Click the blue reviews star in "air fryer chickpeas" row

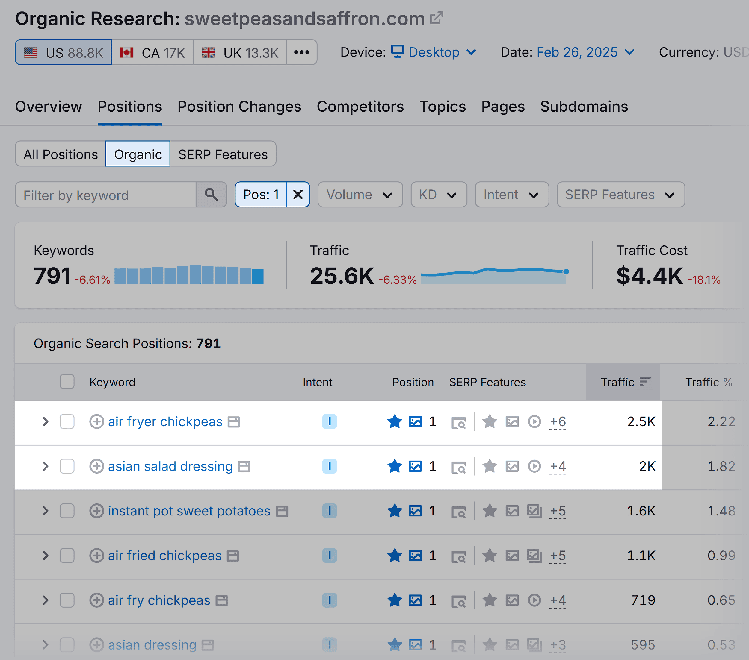[x=395, y=422]
